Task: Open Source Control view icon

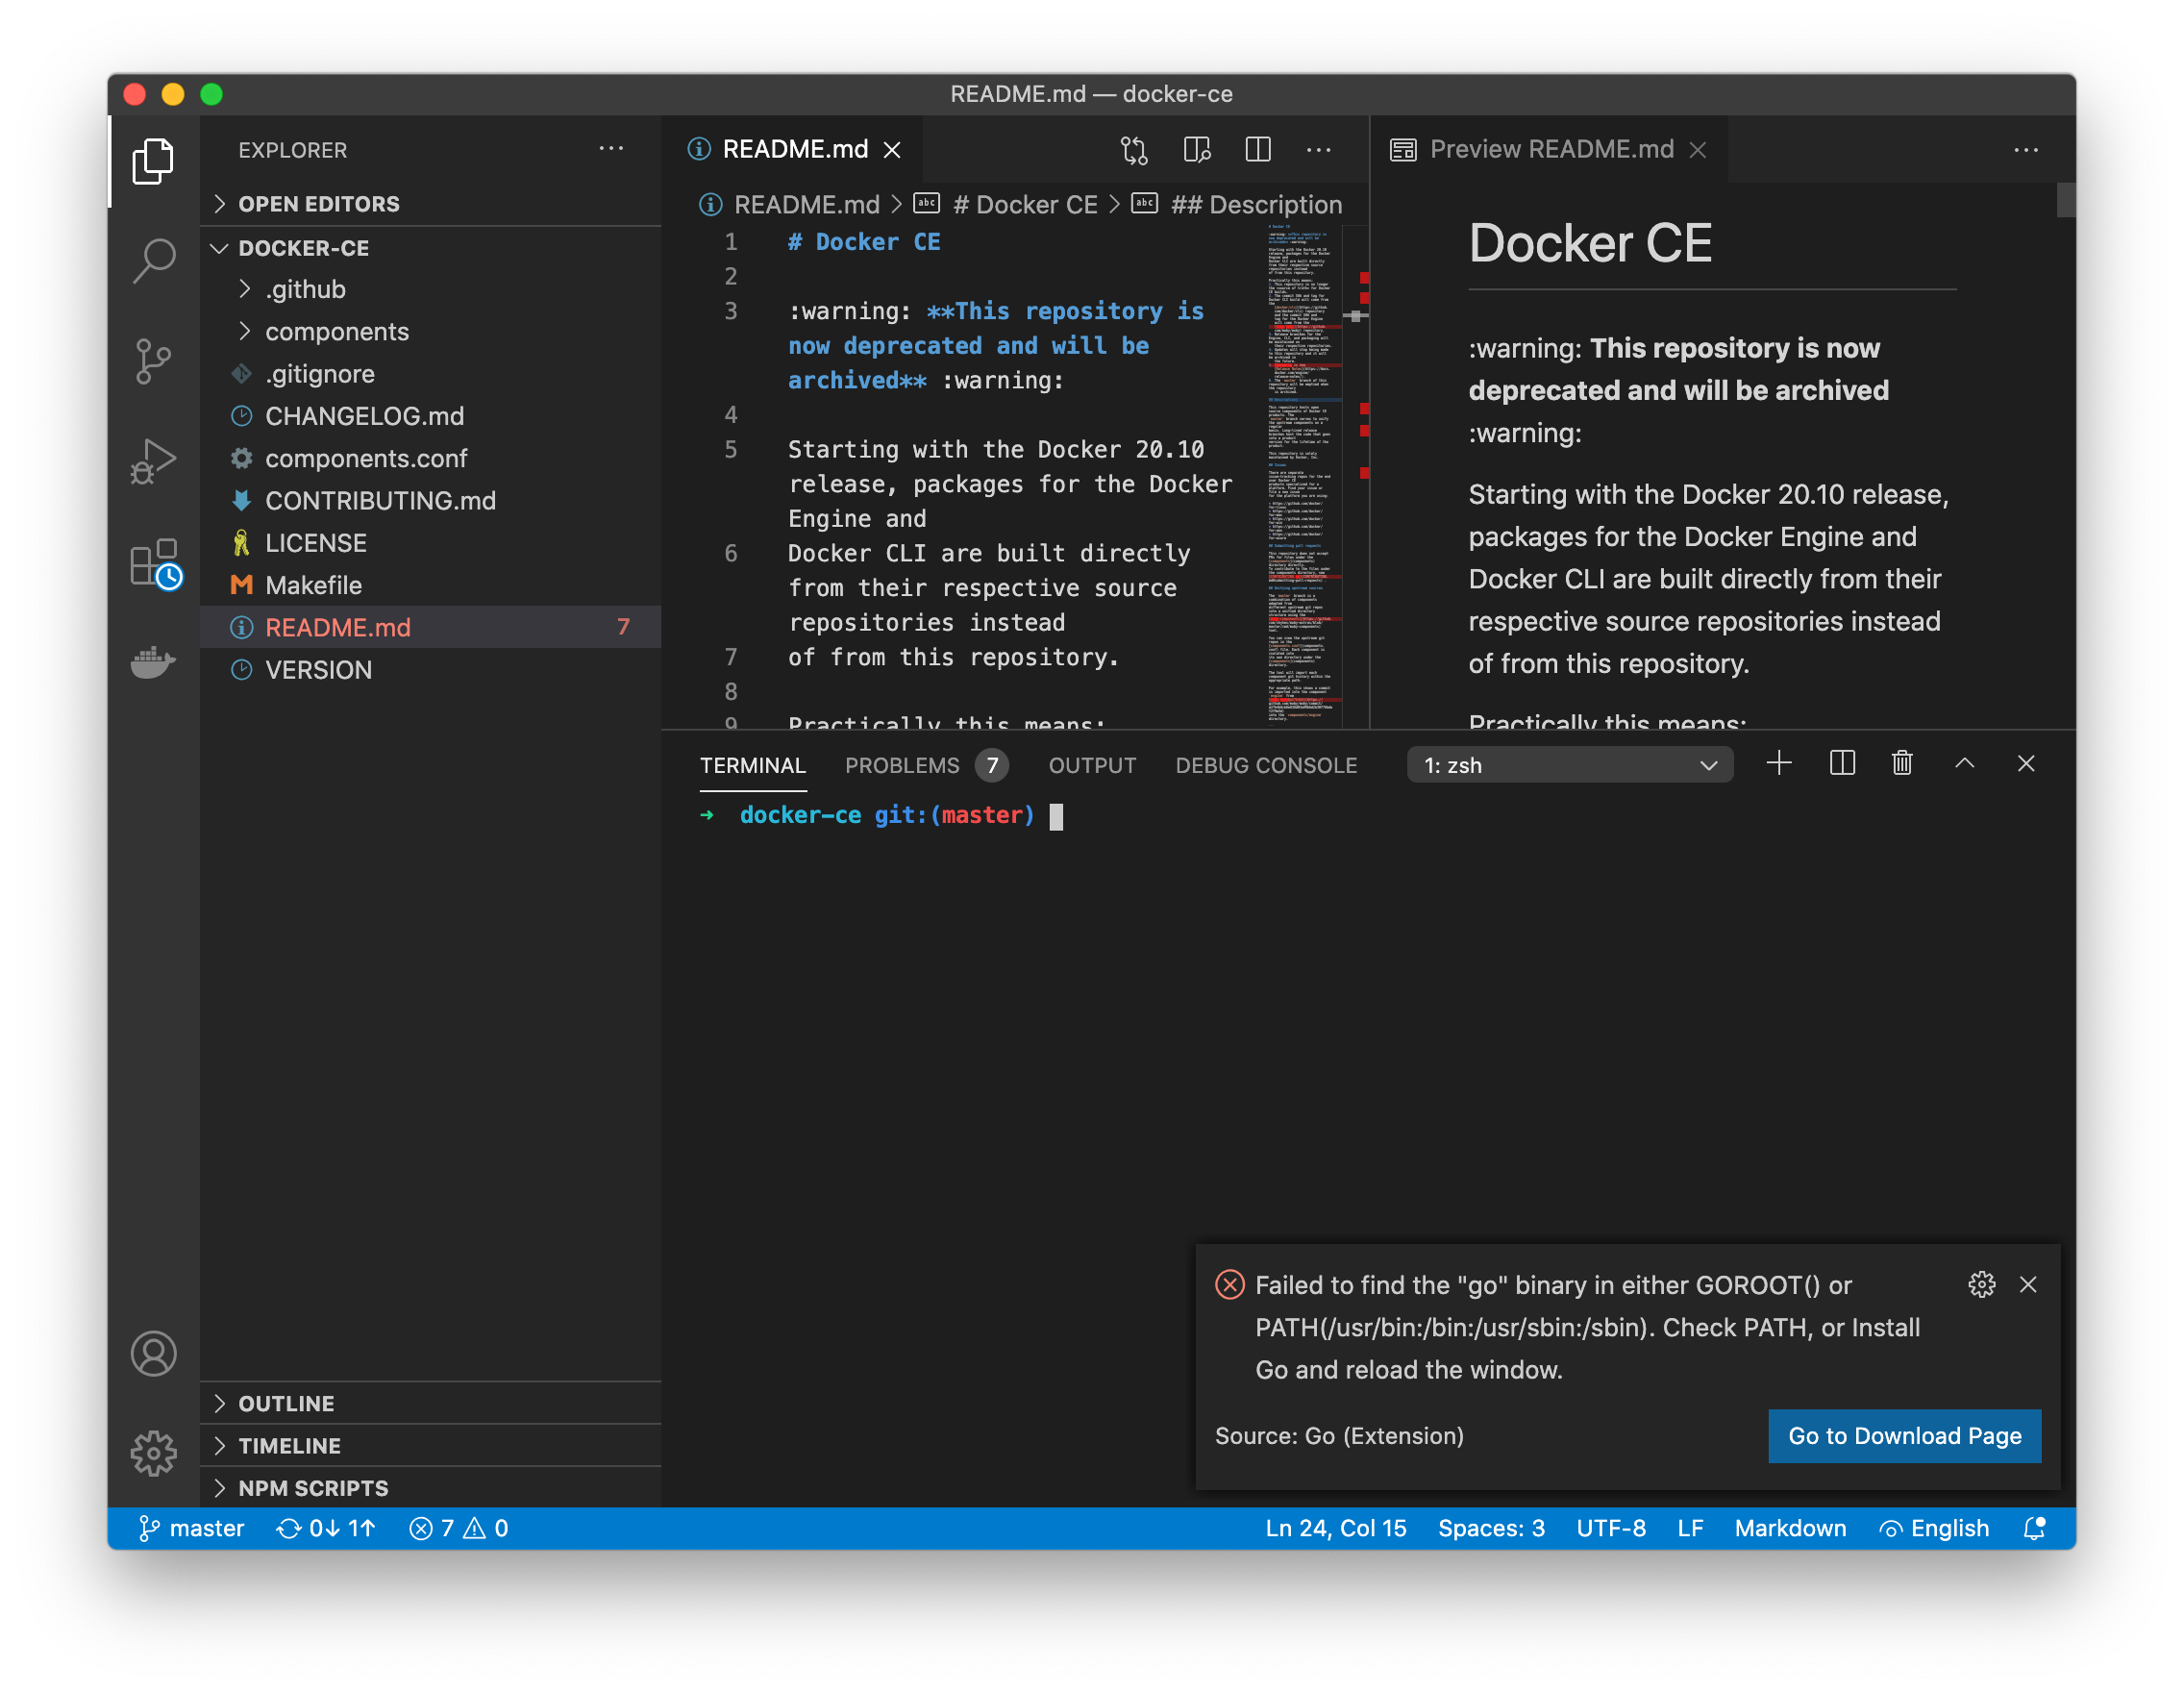Action: click(x=153, y=361)
